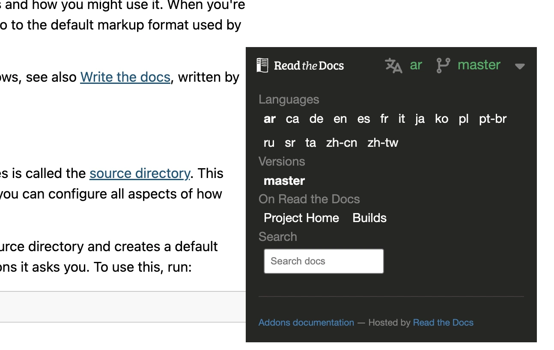Switch to the 'ja' language
Image resolution: width=554 pixels, height=350 pixels.
[x=420, y=119]
